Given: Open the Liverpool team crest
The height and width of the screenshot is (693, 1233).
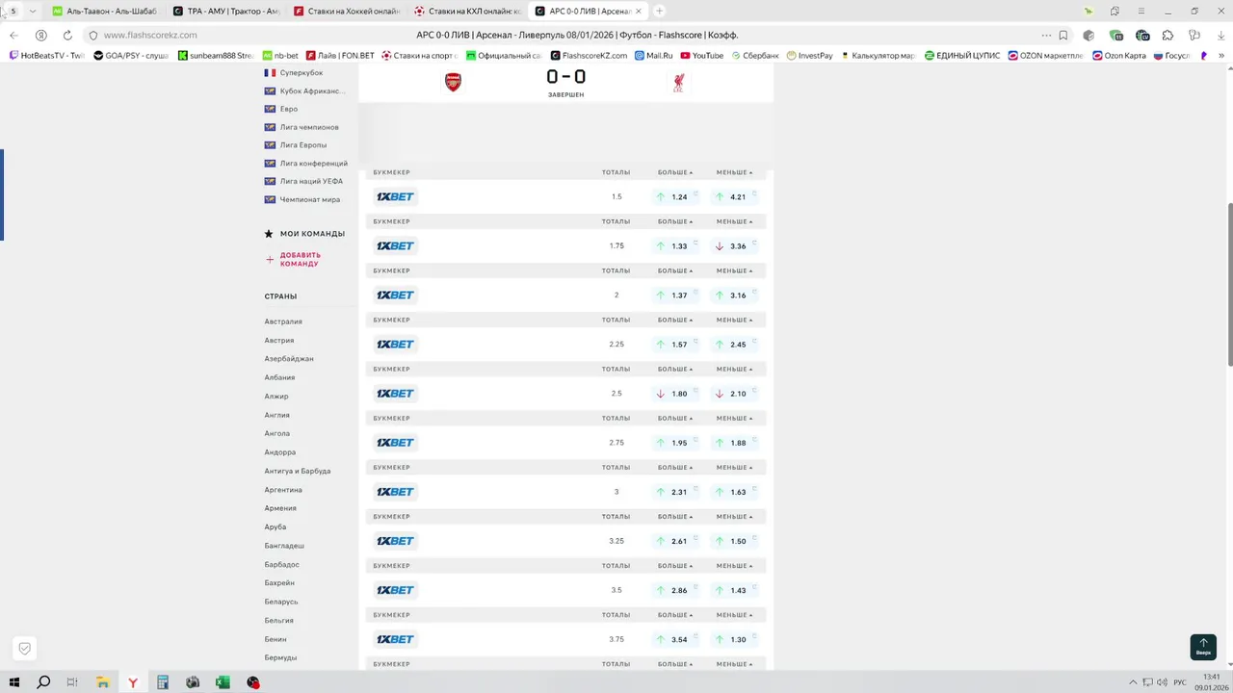Looking at the screenshot, I should (678, 83).
